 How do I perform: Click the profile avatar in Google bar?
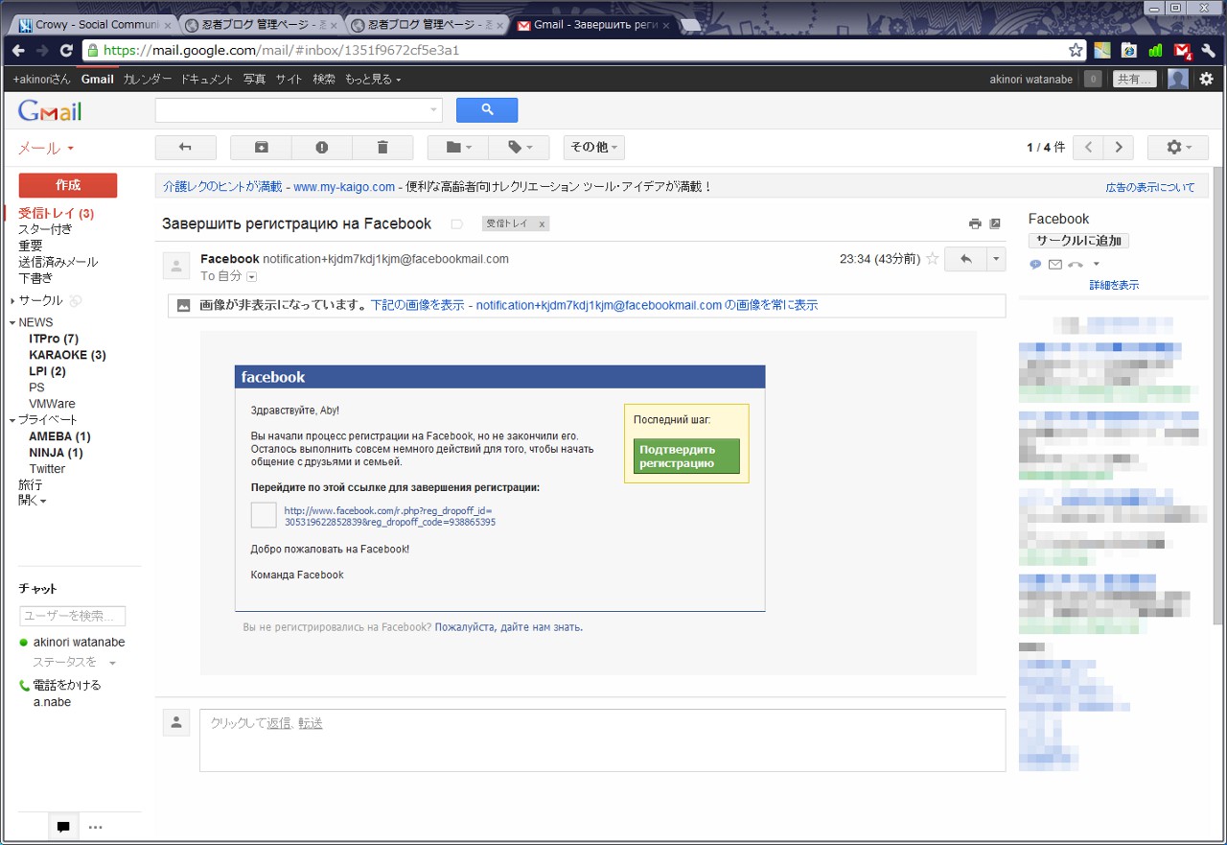(x=1178, y=79)
